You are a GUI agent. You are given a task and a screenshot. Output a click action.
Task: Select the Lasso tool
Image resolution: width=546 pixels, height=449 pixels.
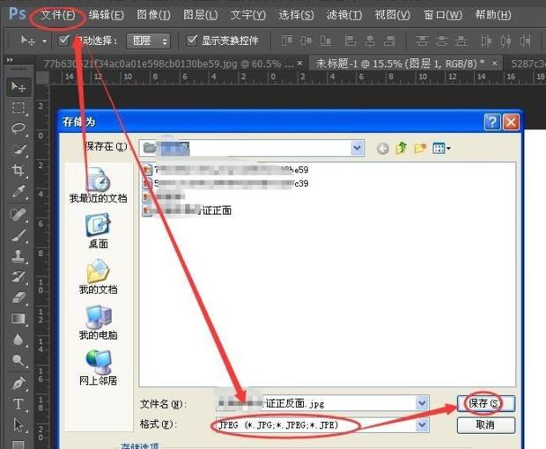(18, 129)
